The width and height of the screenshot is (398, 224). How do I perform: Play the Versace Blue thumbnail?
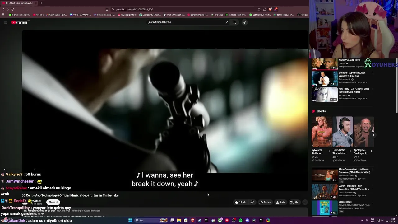click(x=324, y=208)
